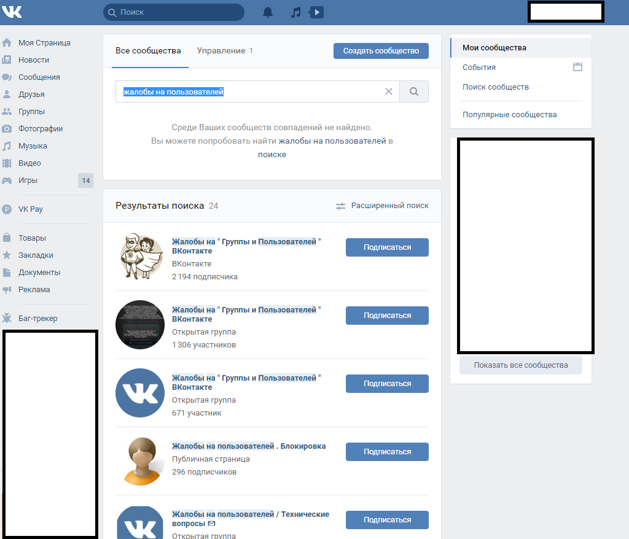Select Мои сообщества in right menu
The width and height of the screenshot is (629, 539).
point(521,48)
